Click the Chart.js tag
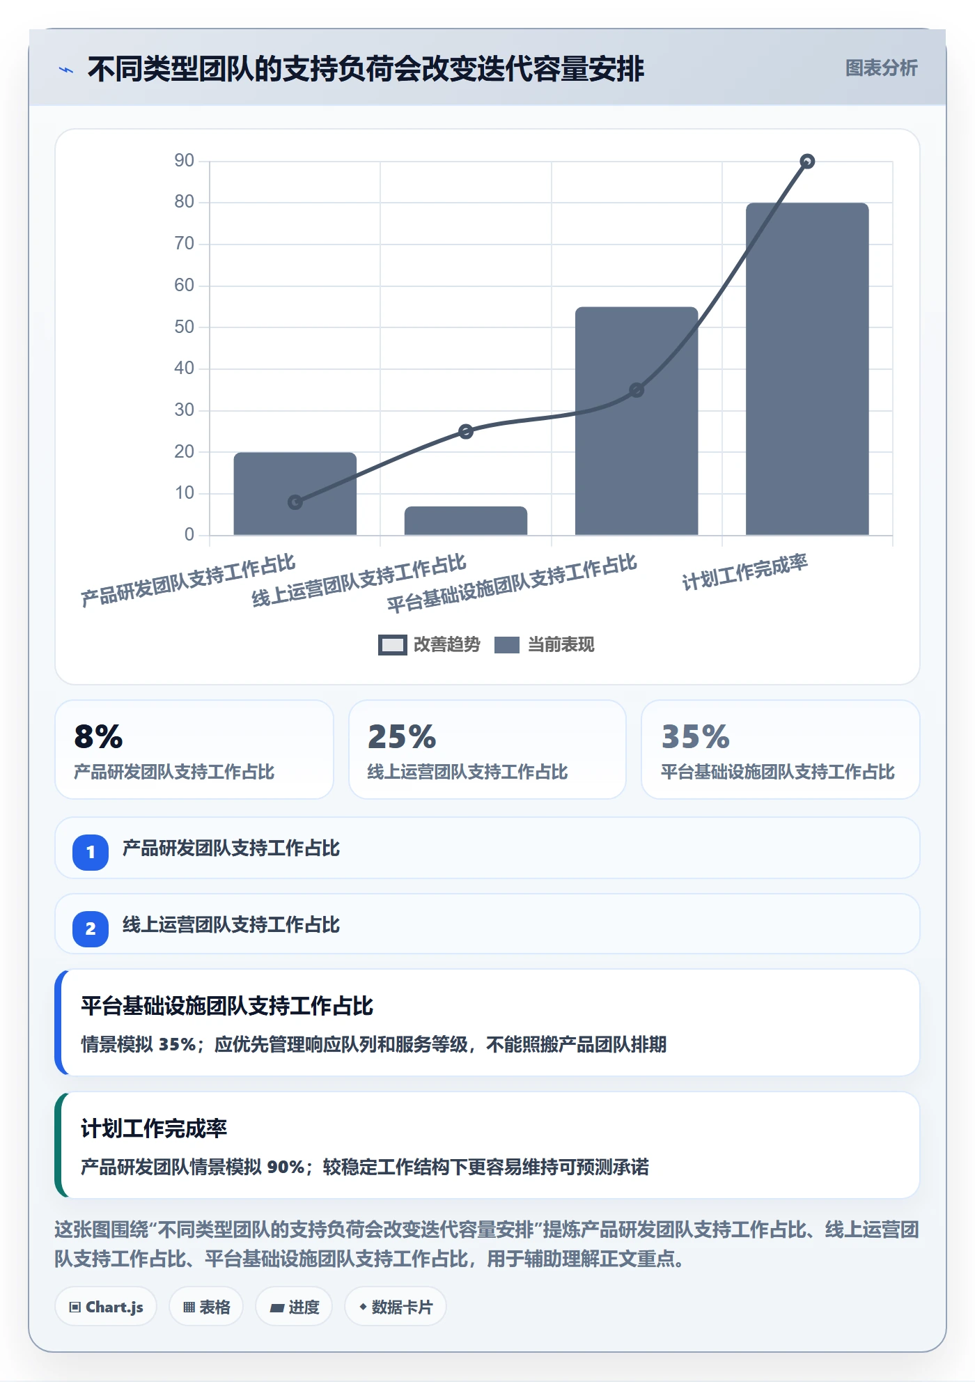Viewport: 975px width, 1382px height. 106,1307
